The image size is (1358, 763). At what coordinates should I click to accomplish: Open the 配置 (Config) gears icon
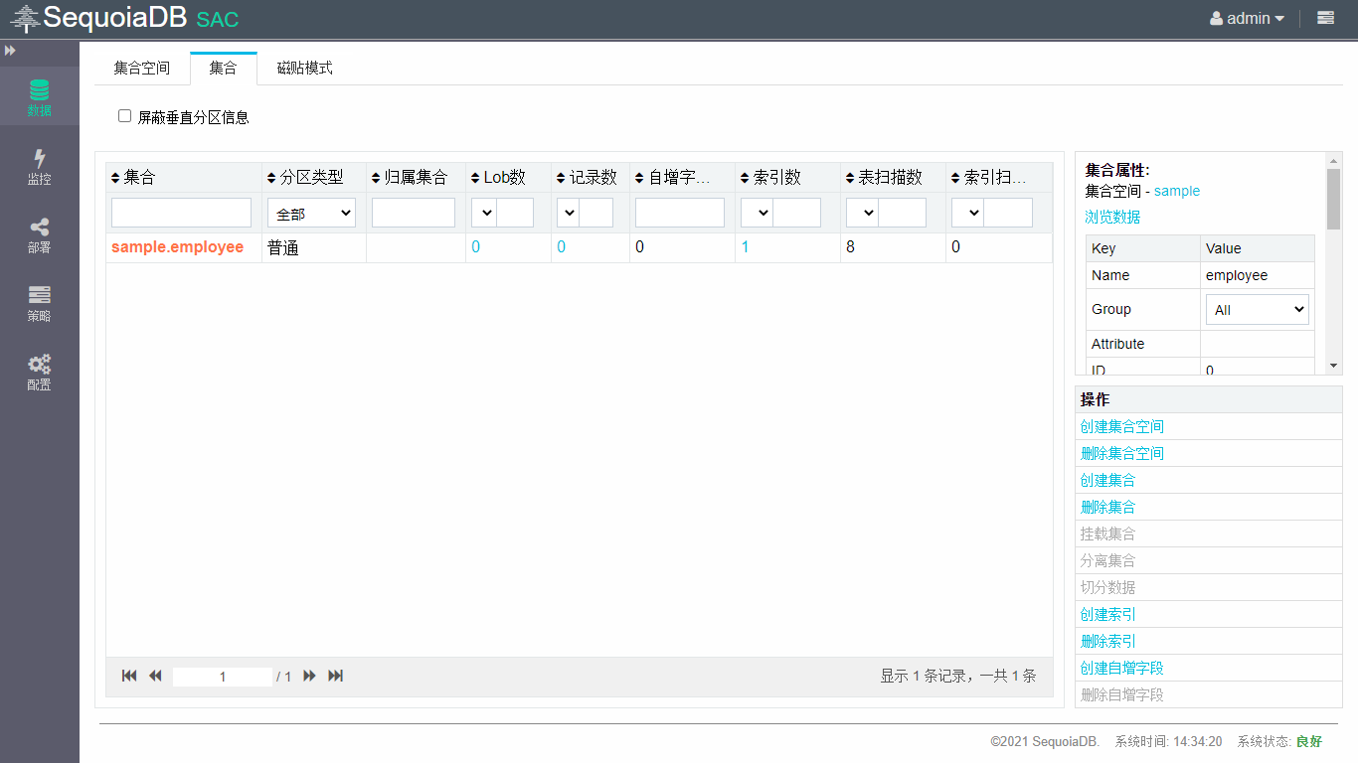tap(39, 372)
